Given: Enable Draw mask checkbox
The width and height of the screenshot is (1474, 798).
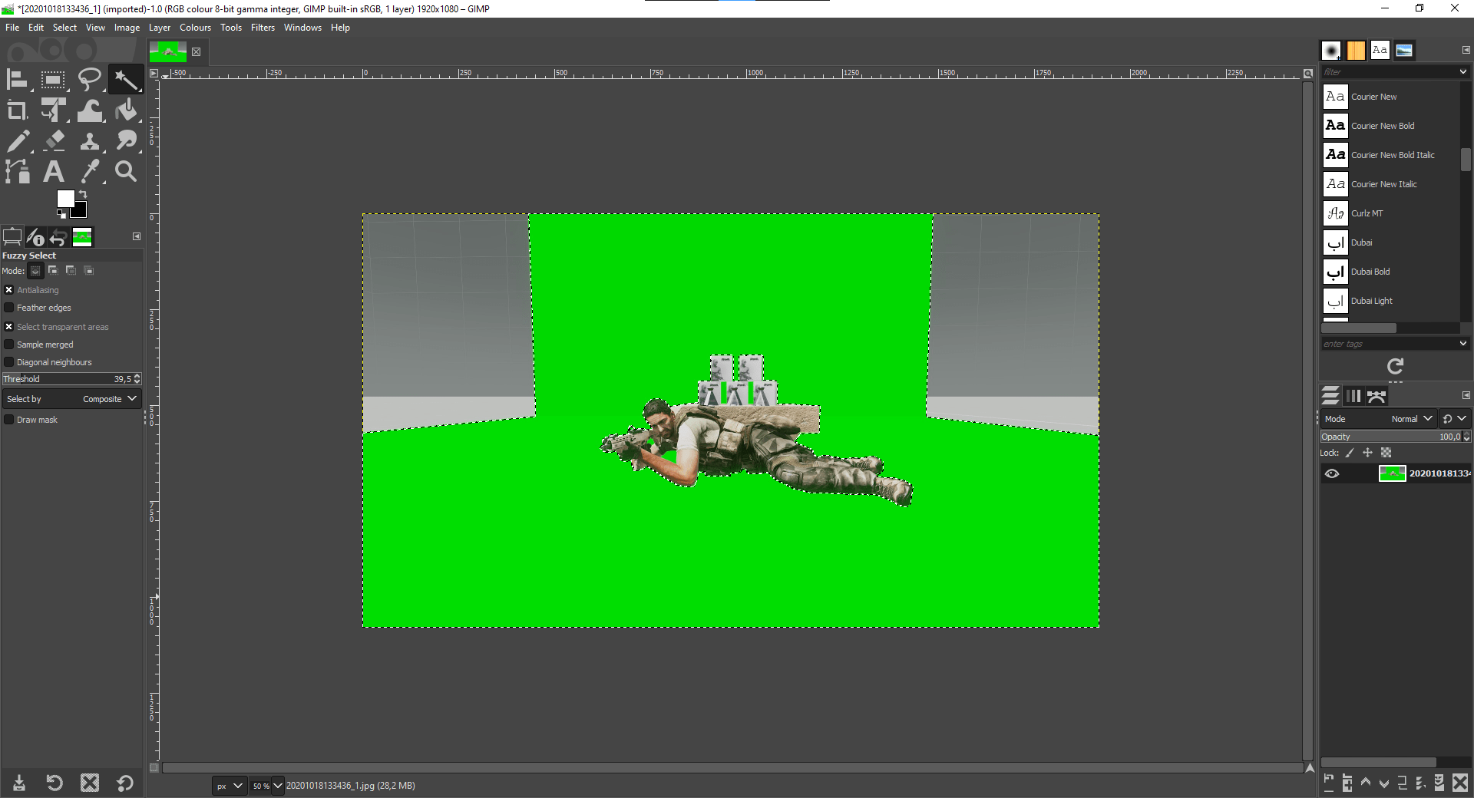Looking at the screenshot, I should (9, 420).
